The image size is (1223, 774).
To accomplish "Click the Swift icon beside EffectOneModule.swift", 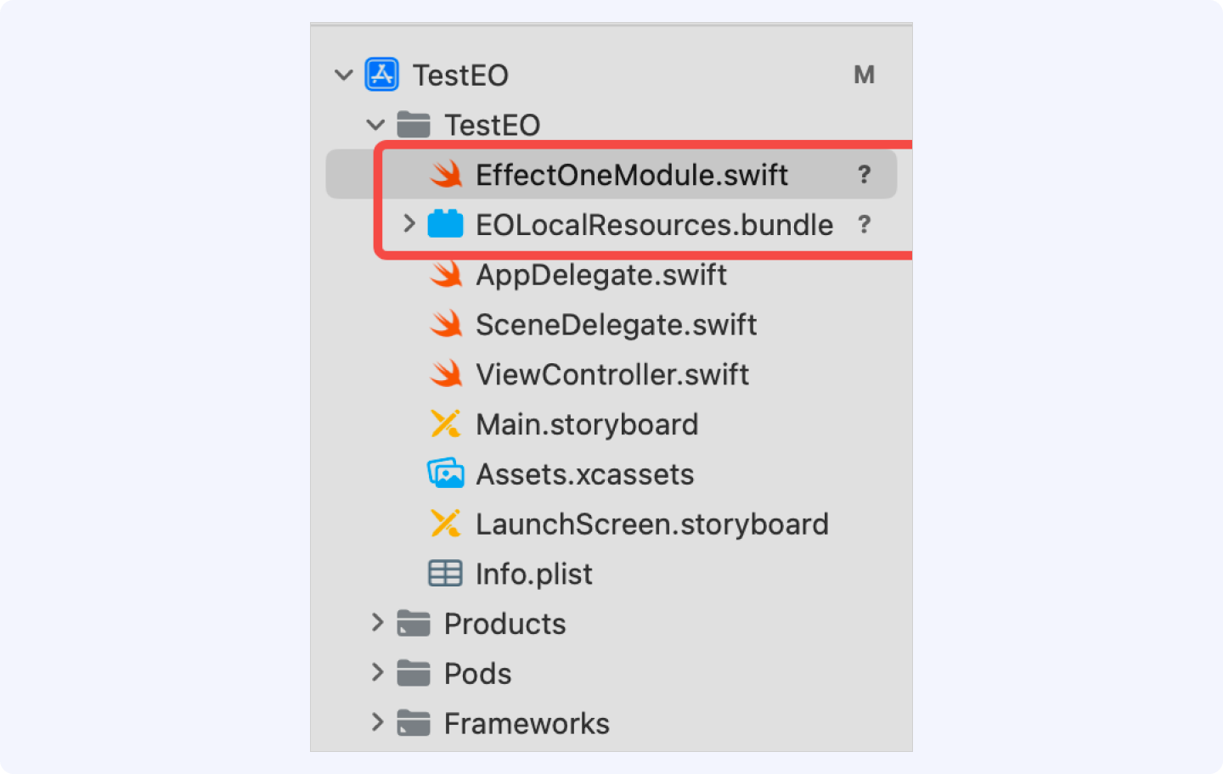I will tap(446, 175).
